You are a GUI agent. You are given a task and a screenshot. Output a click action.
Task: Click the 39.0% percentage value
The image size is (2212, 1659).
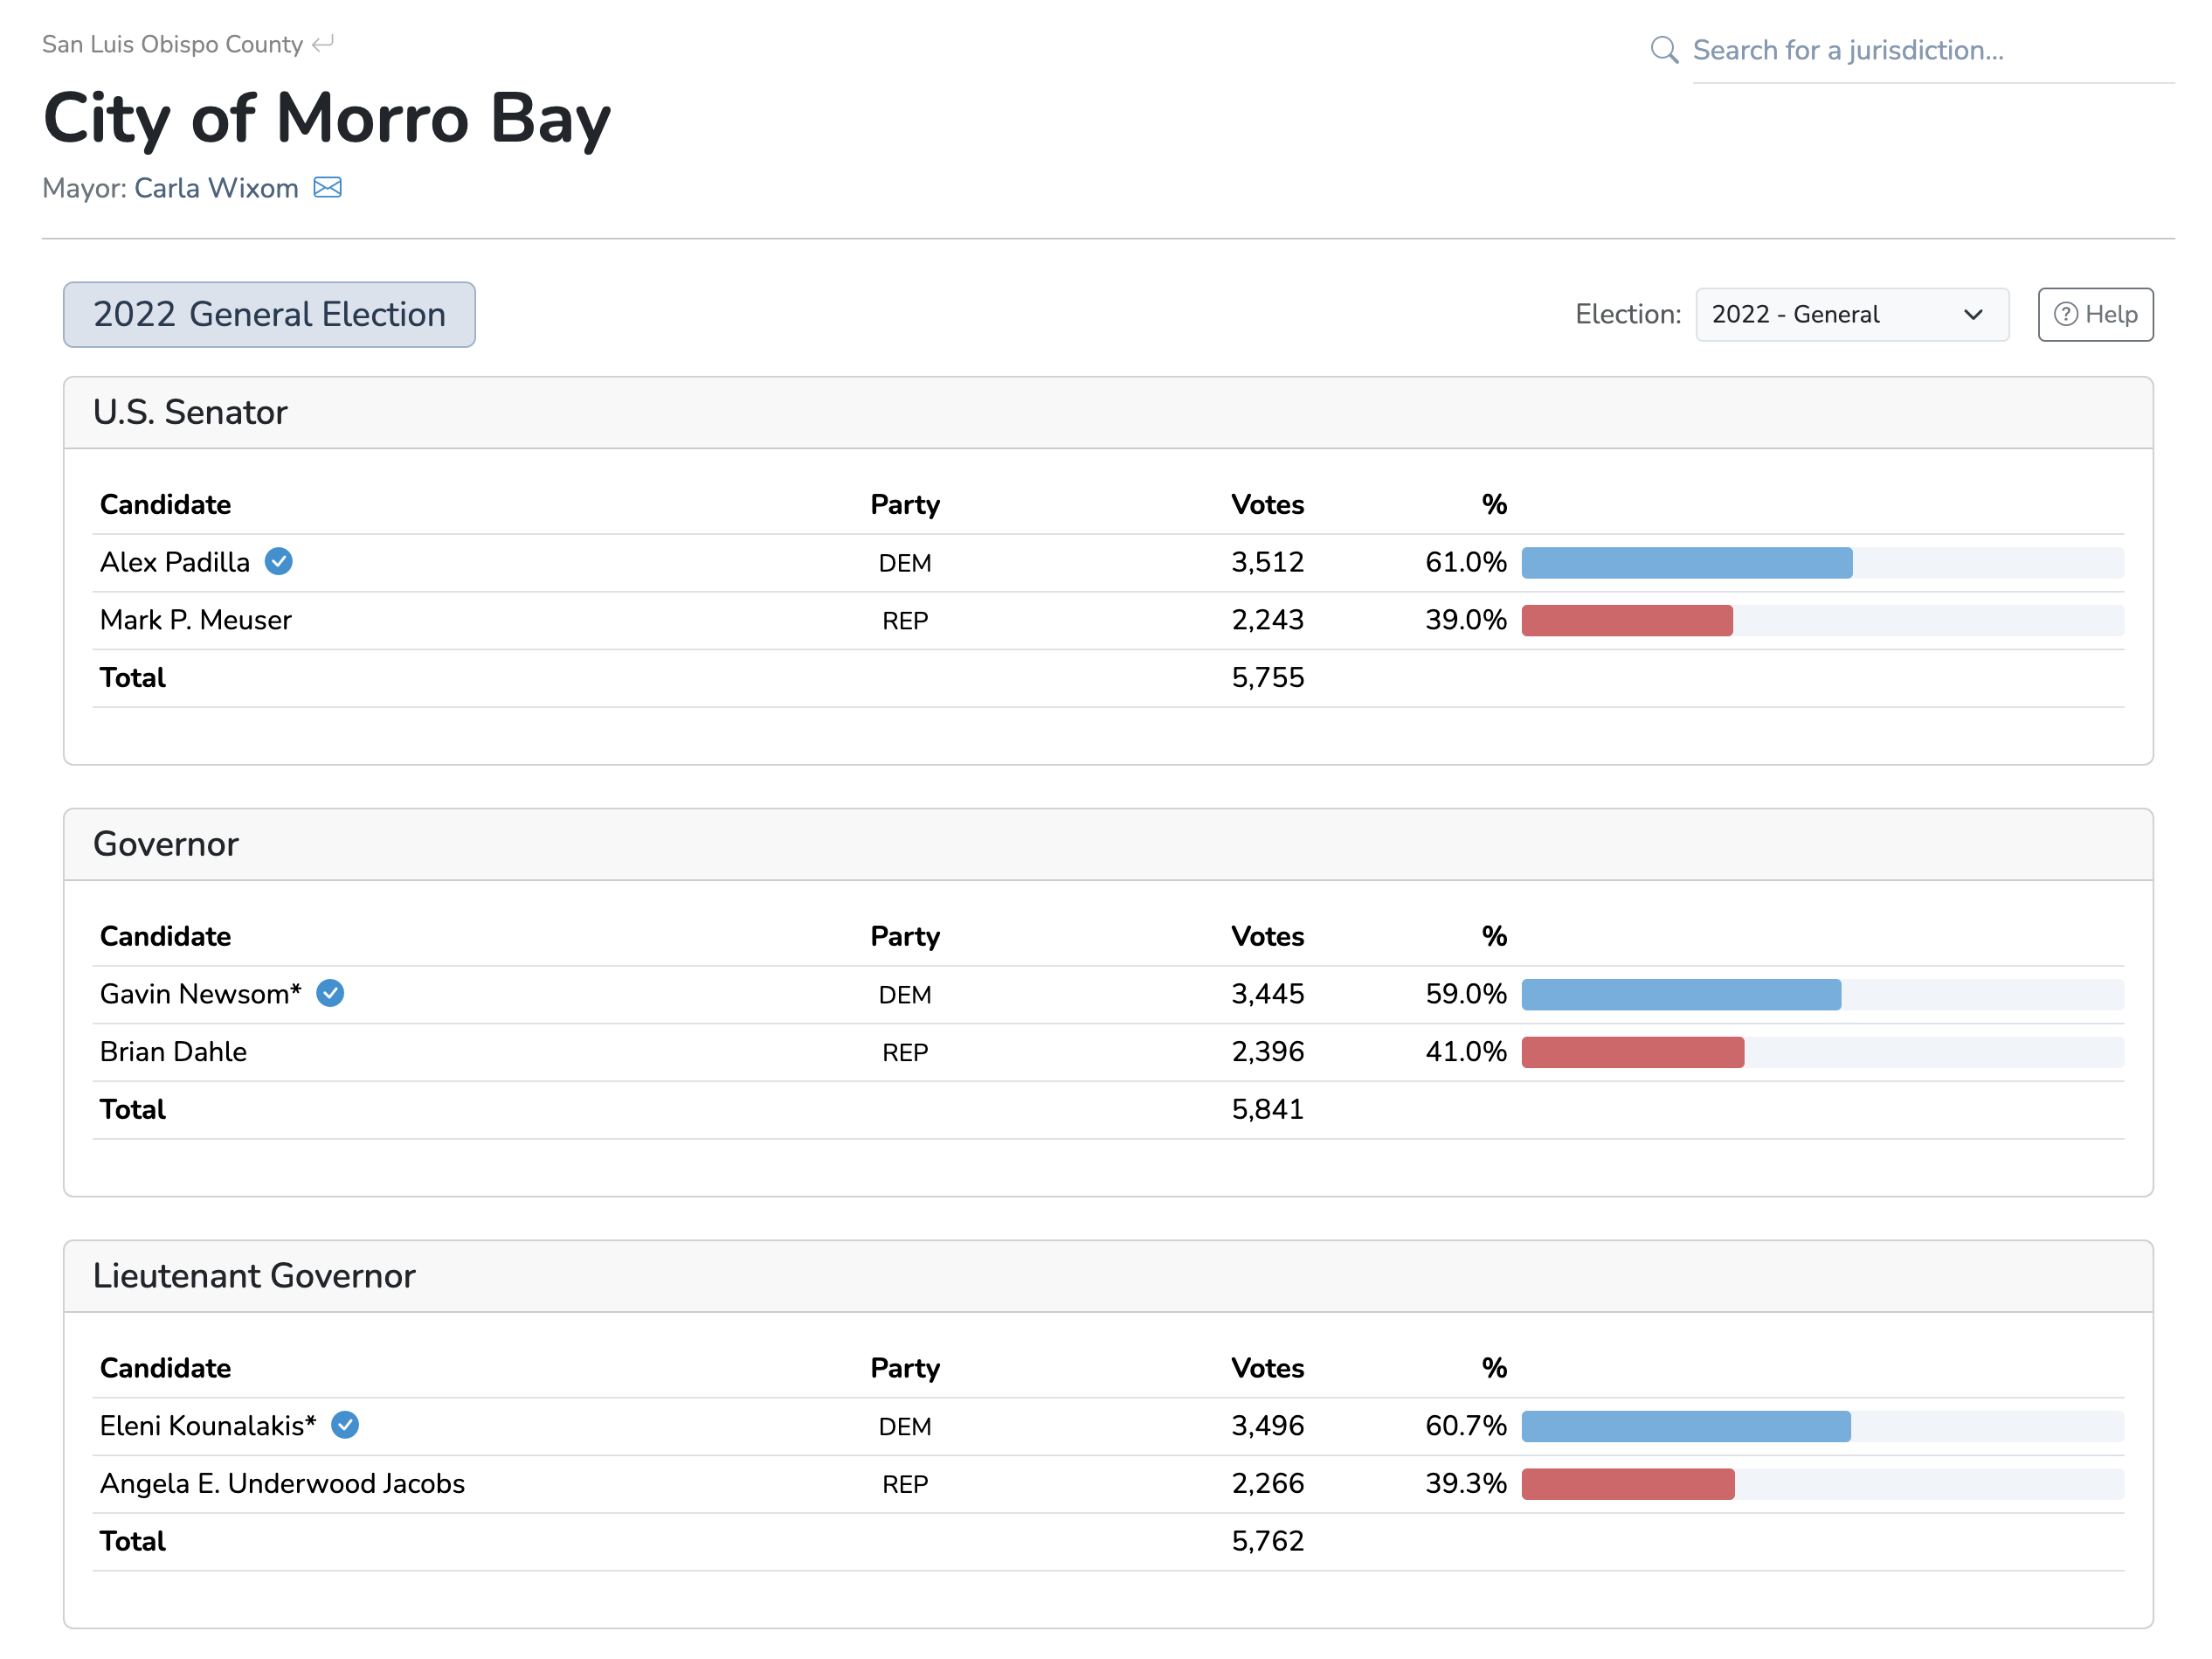[x=1466, y=621]
